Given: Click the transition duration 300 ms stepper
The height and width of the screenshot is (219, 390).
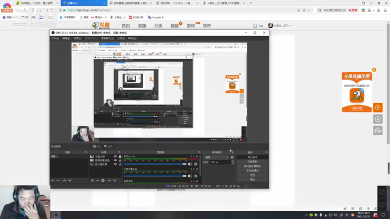Looking at the screenshot, I should [233, 162].
